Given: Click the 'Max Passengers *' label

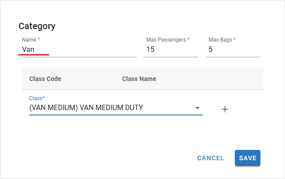Looking at the screenshot, I should 168,40.
